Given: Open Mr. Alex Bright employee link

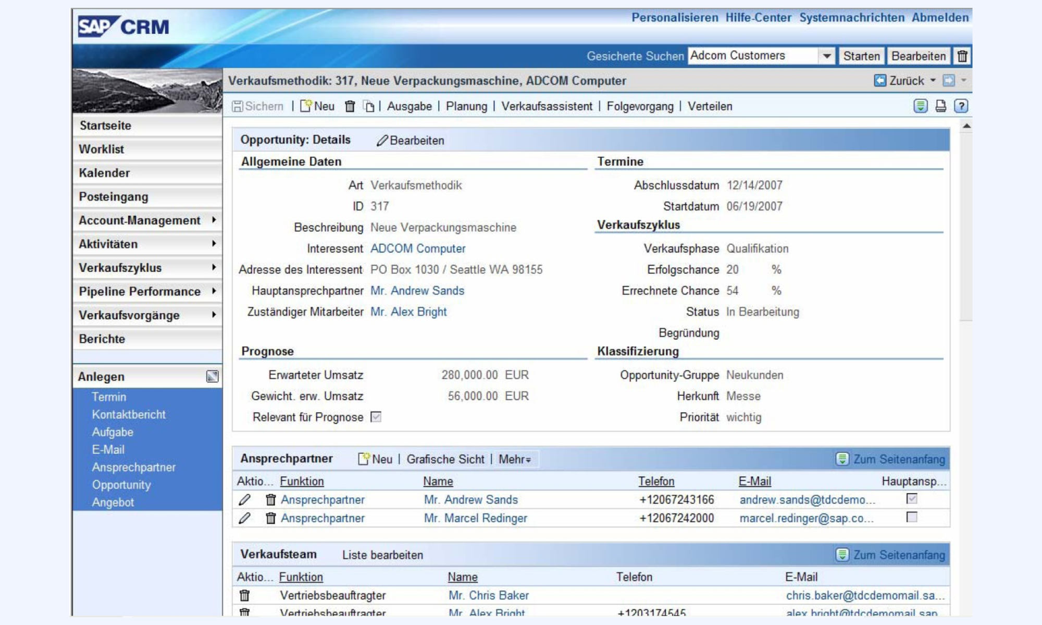Looking at the screenshot, I should pos(408,312).
